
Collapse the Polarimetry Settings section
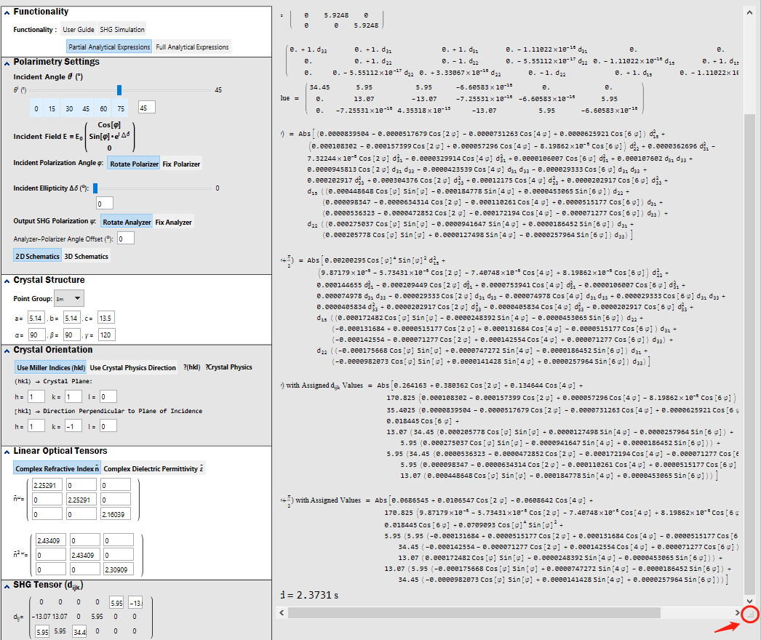click(7, 63)
